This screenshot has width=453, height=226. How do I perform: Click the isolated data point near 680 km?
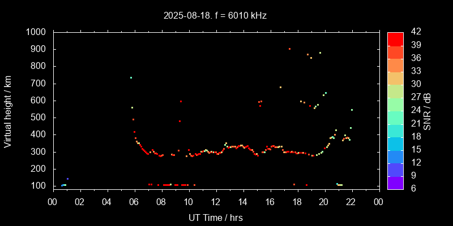tap(280, 87)
